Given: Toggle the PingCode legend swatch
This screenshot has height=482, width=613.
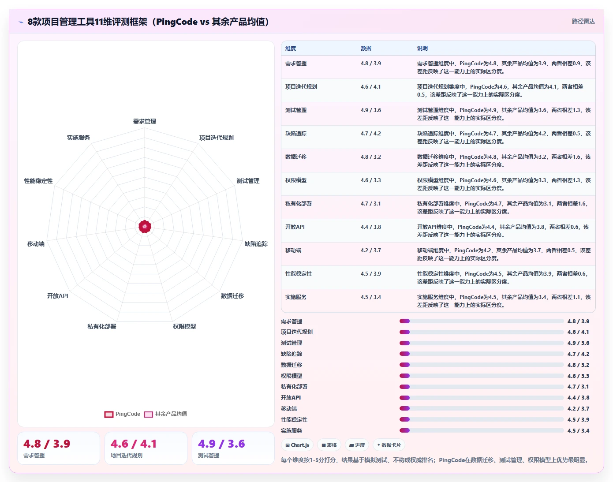Looking at the screenshot, I should coord(109,414).
